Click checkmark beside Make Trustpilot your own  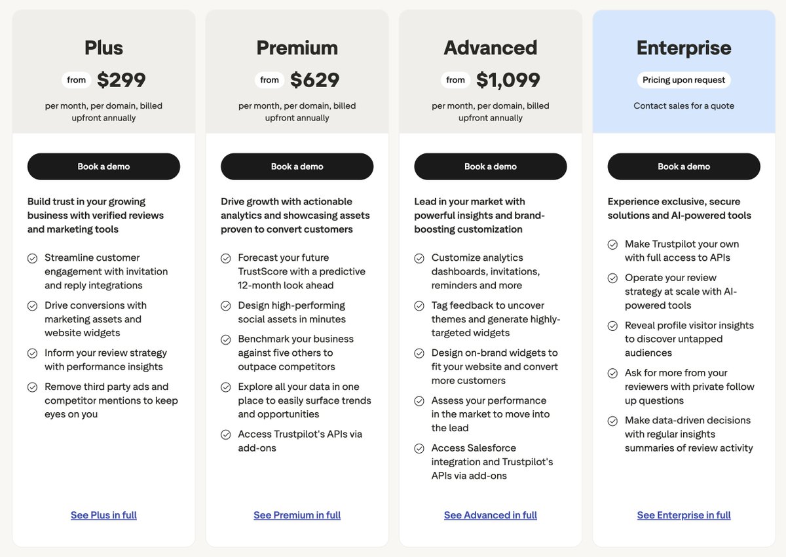point(613,244)
